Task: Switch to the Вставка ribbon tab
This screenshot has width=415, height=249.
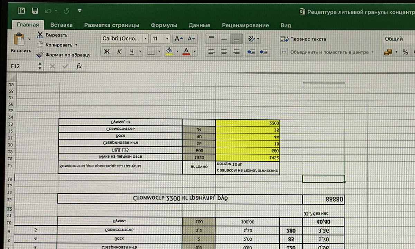Action: click(x=61, y=25)
